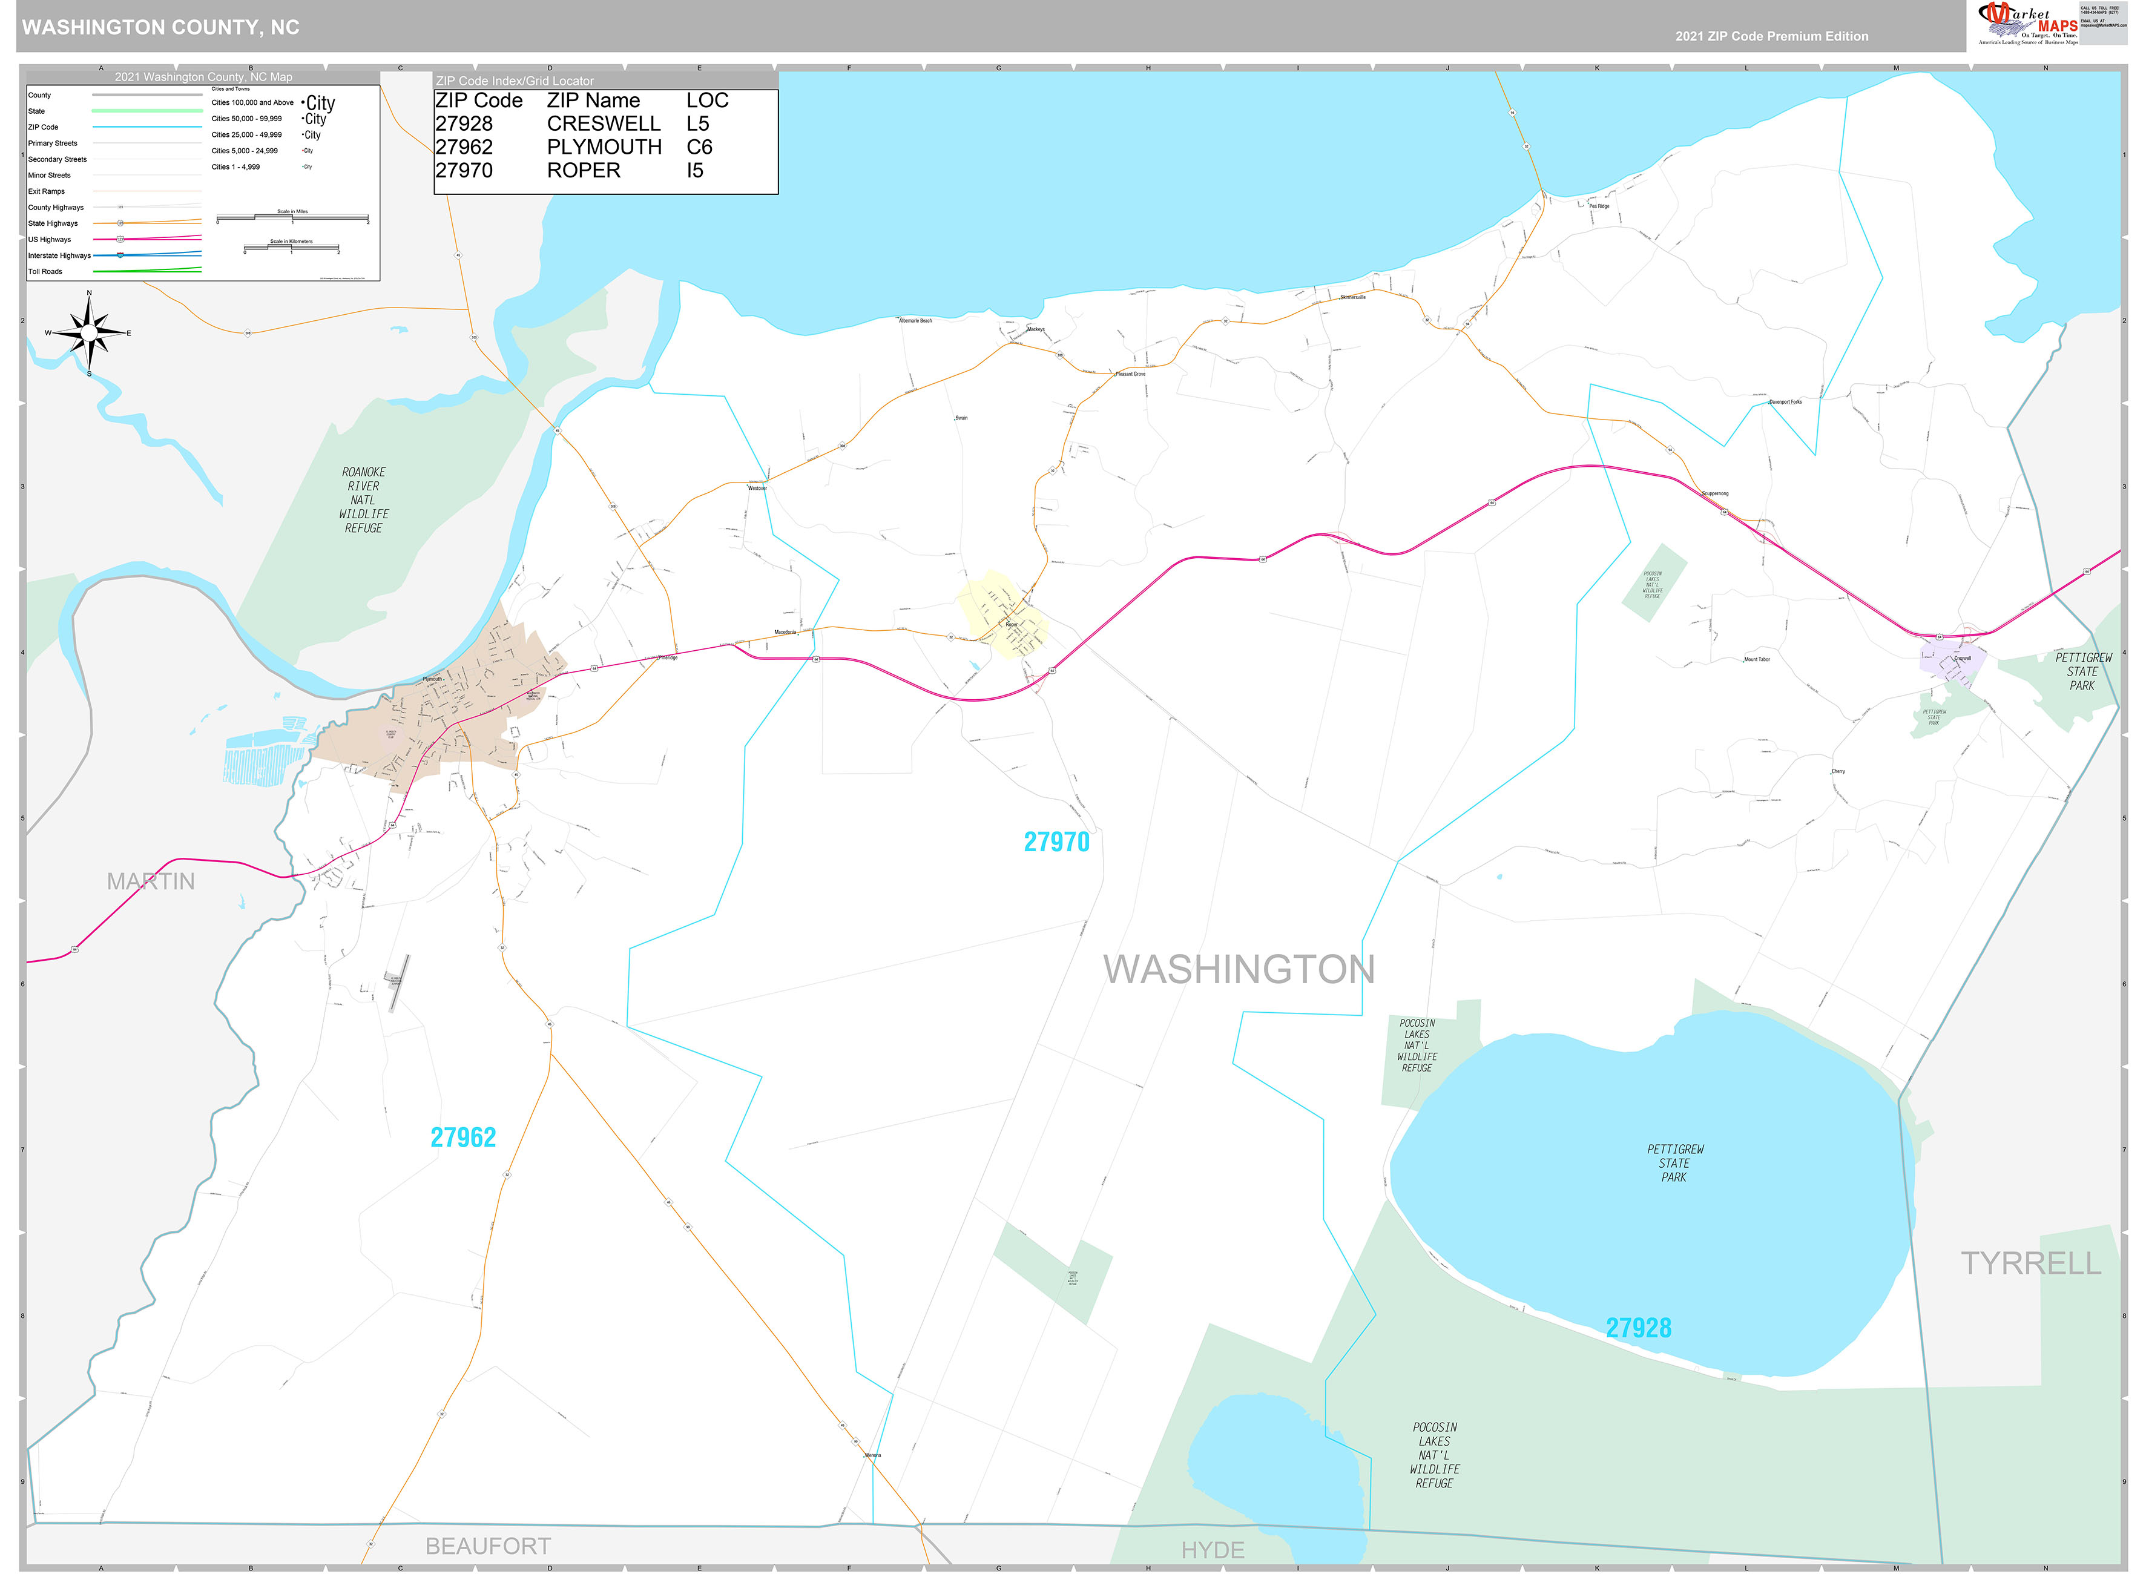Screen dimensions: 2146x1574
Task: Click the large WASHINGTON county label
Action: [1239, 970]
